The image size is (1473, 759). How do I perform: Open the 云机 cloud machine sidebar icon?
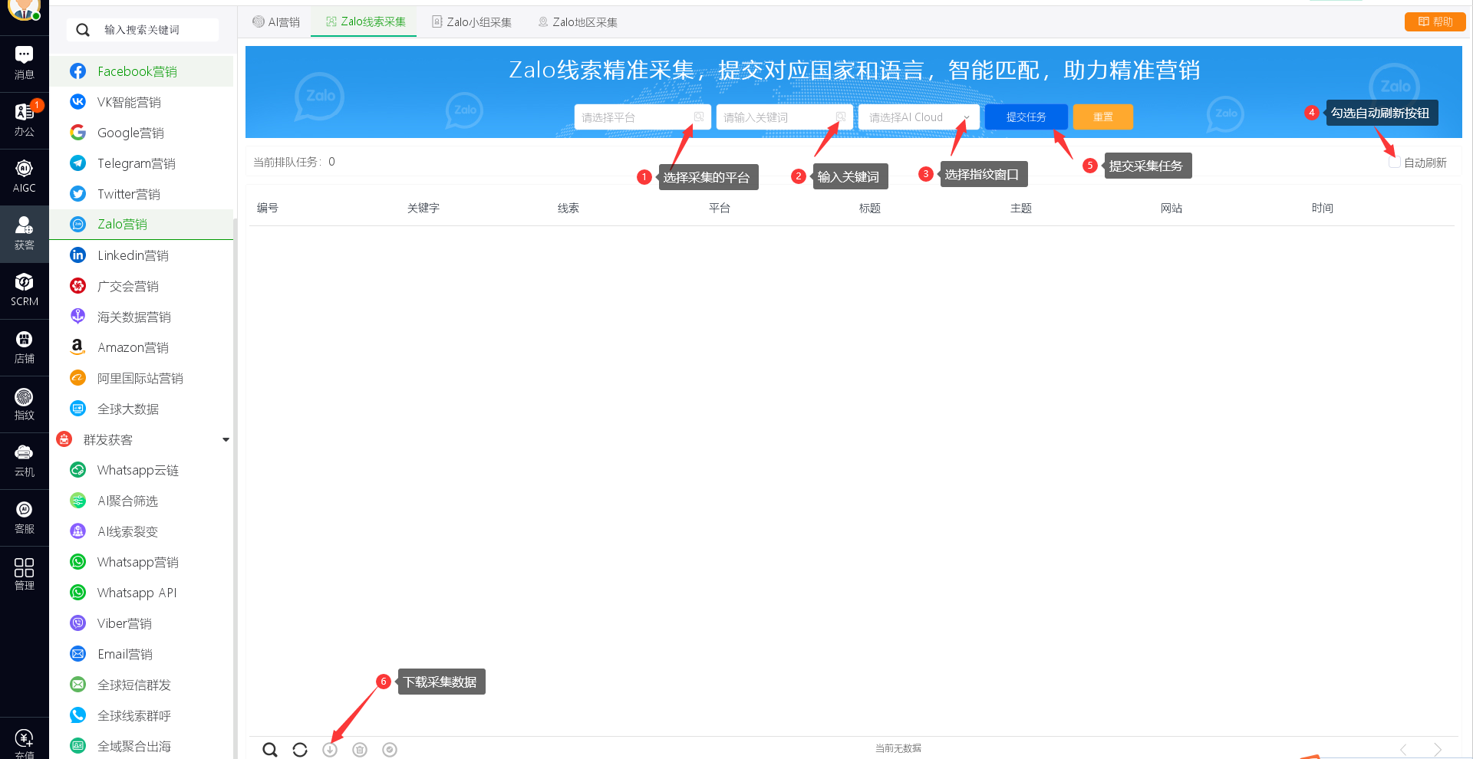click(24, 460)
